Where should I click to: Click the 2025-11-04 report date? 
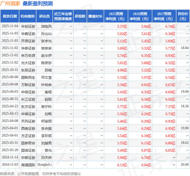[x=10, y=26]
